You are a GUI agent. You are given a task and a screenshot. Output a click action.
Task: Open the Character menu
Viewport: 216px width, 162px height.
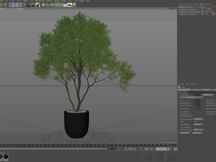pos(56,1)
